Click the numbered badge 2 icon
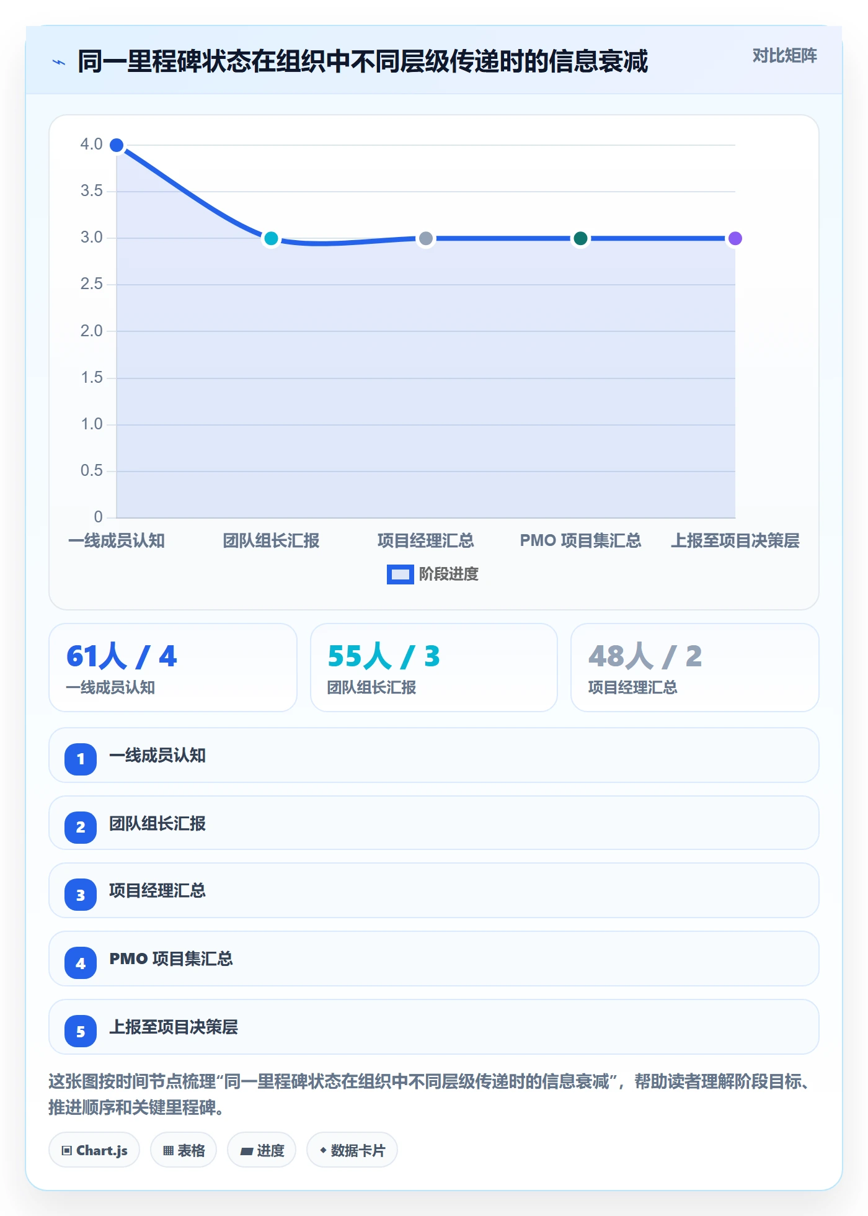This screenshot has width=868, height=1216. point(81,827)
